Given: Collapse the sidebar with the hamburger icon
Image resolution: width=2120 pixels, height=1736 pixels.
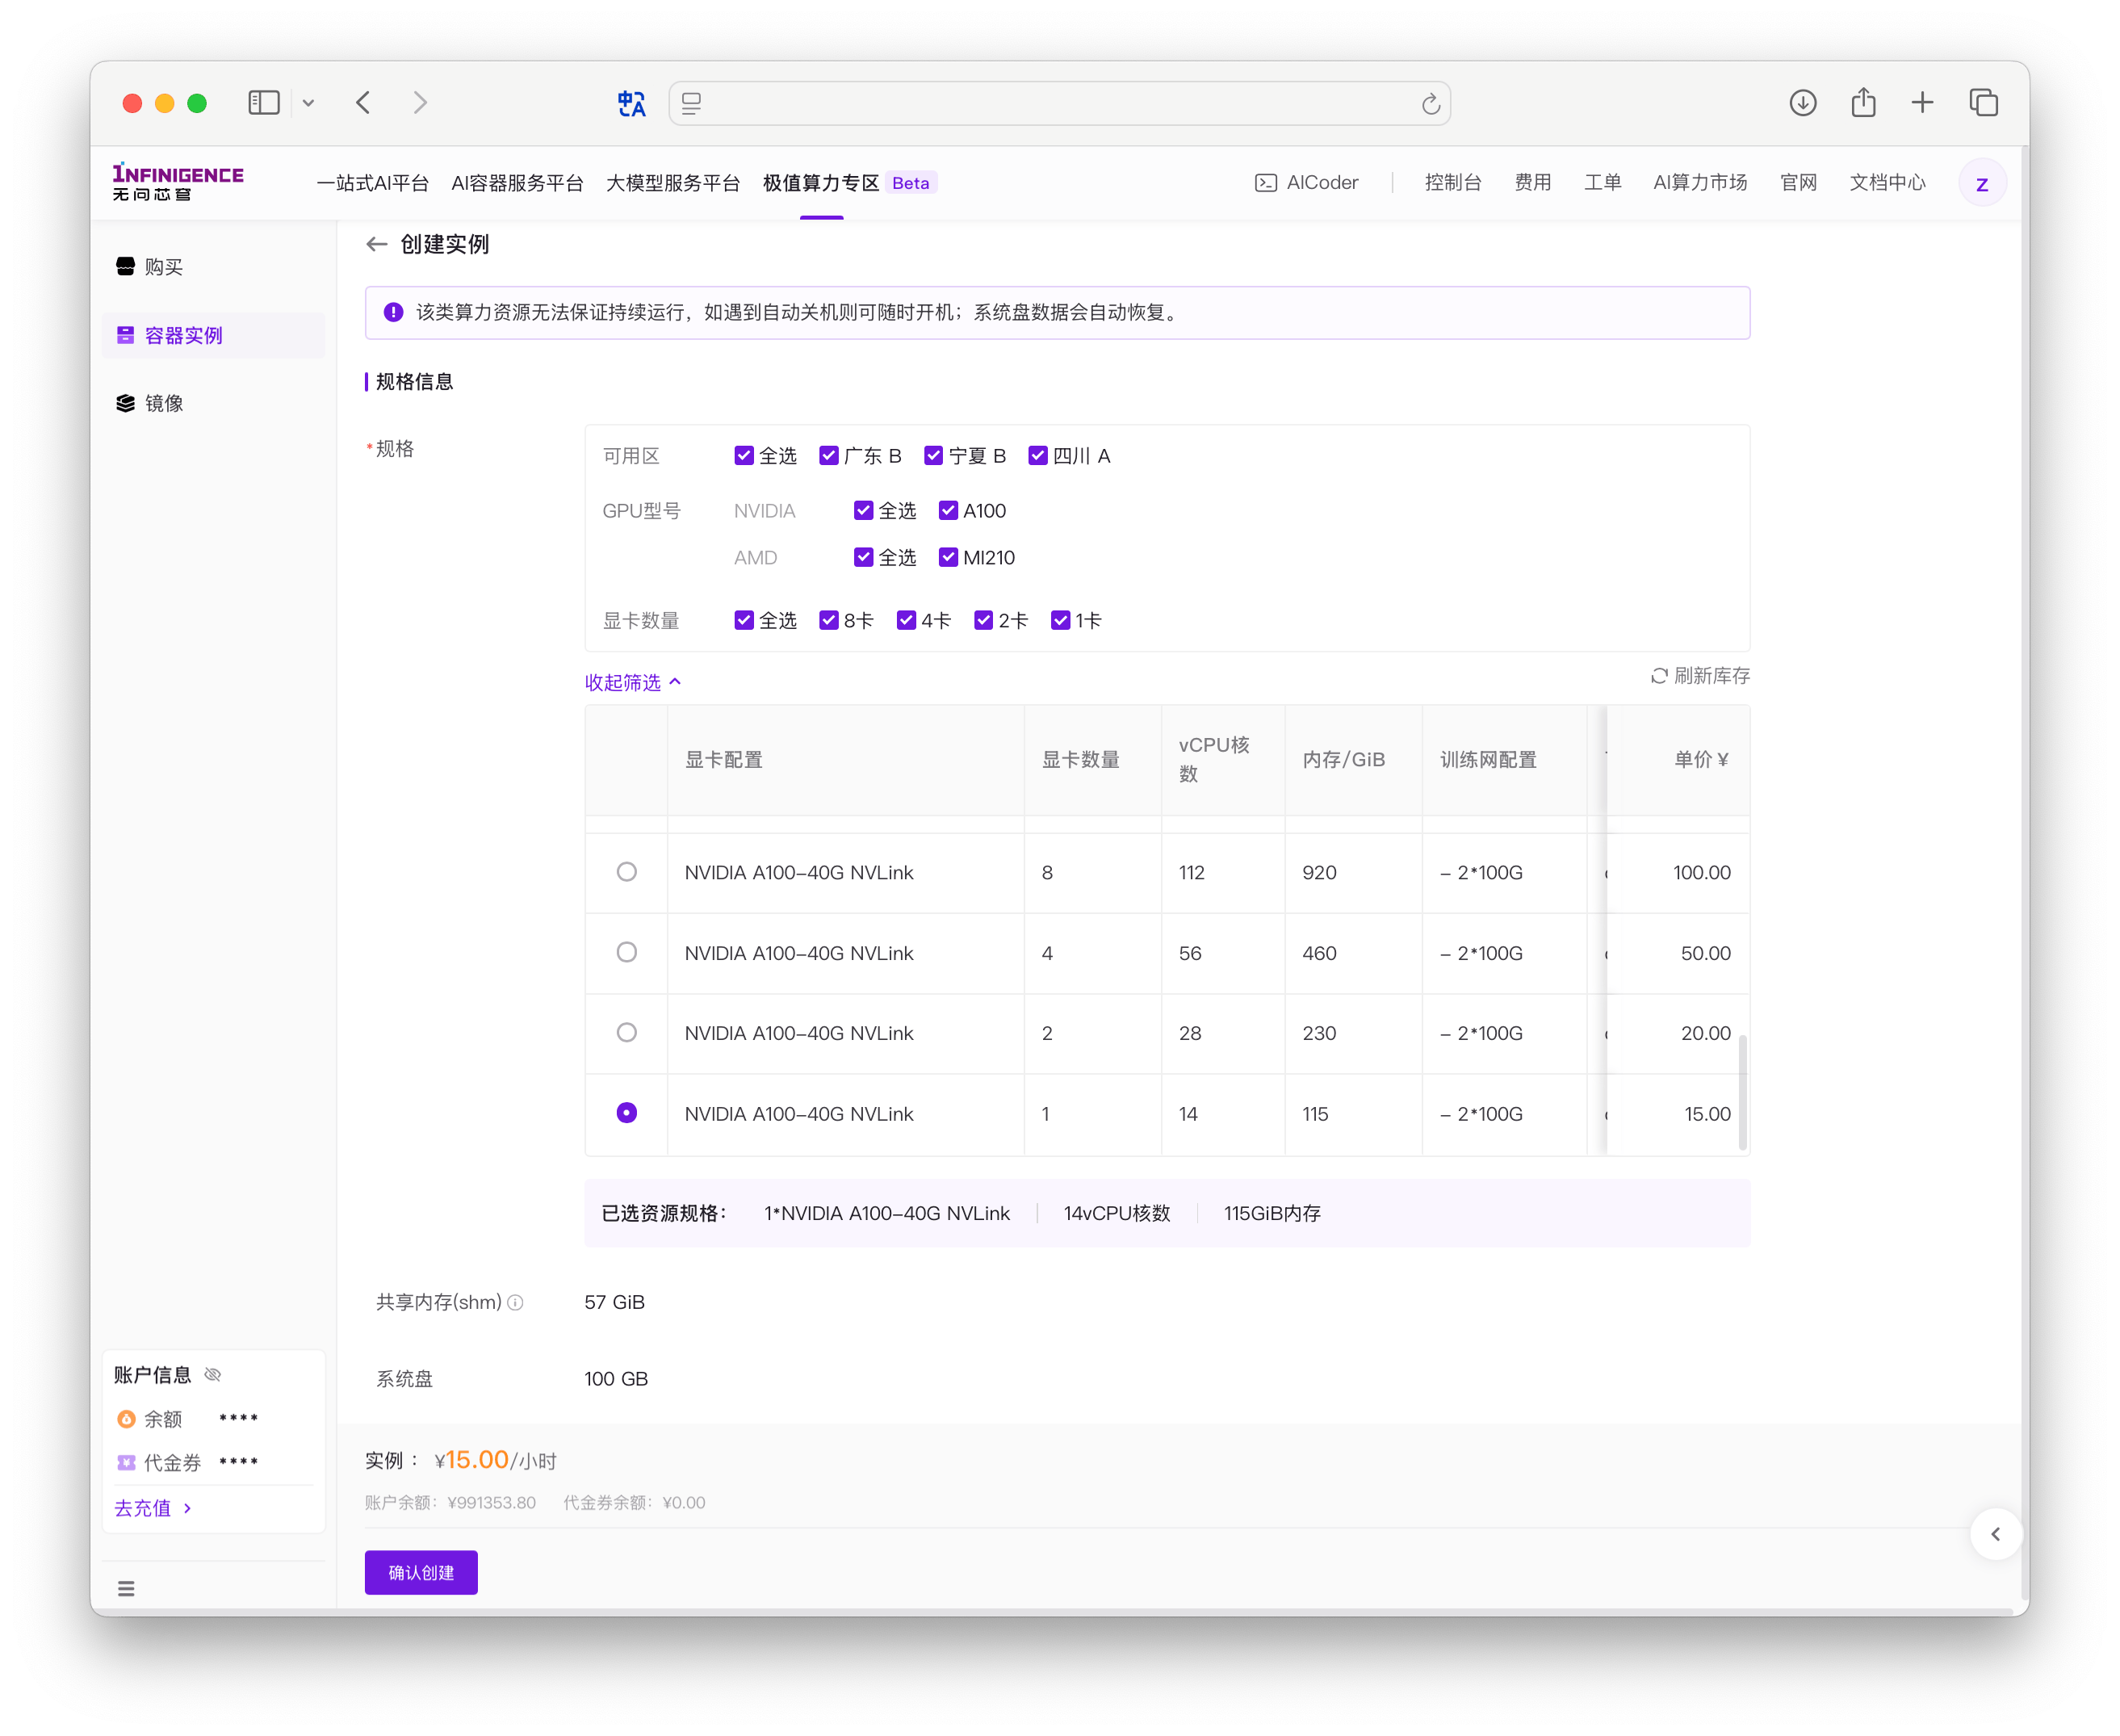Looking at the screenshot, I should [126, 1589].
